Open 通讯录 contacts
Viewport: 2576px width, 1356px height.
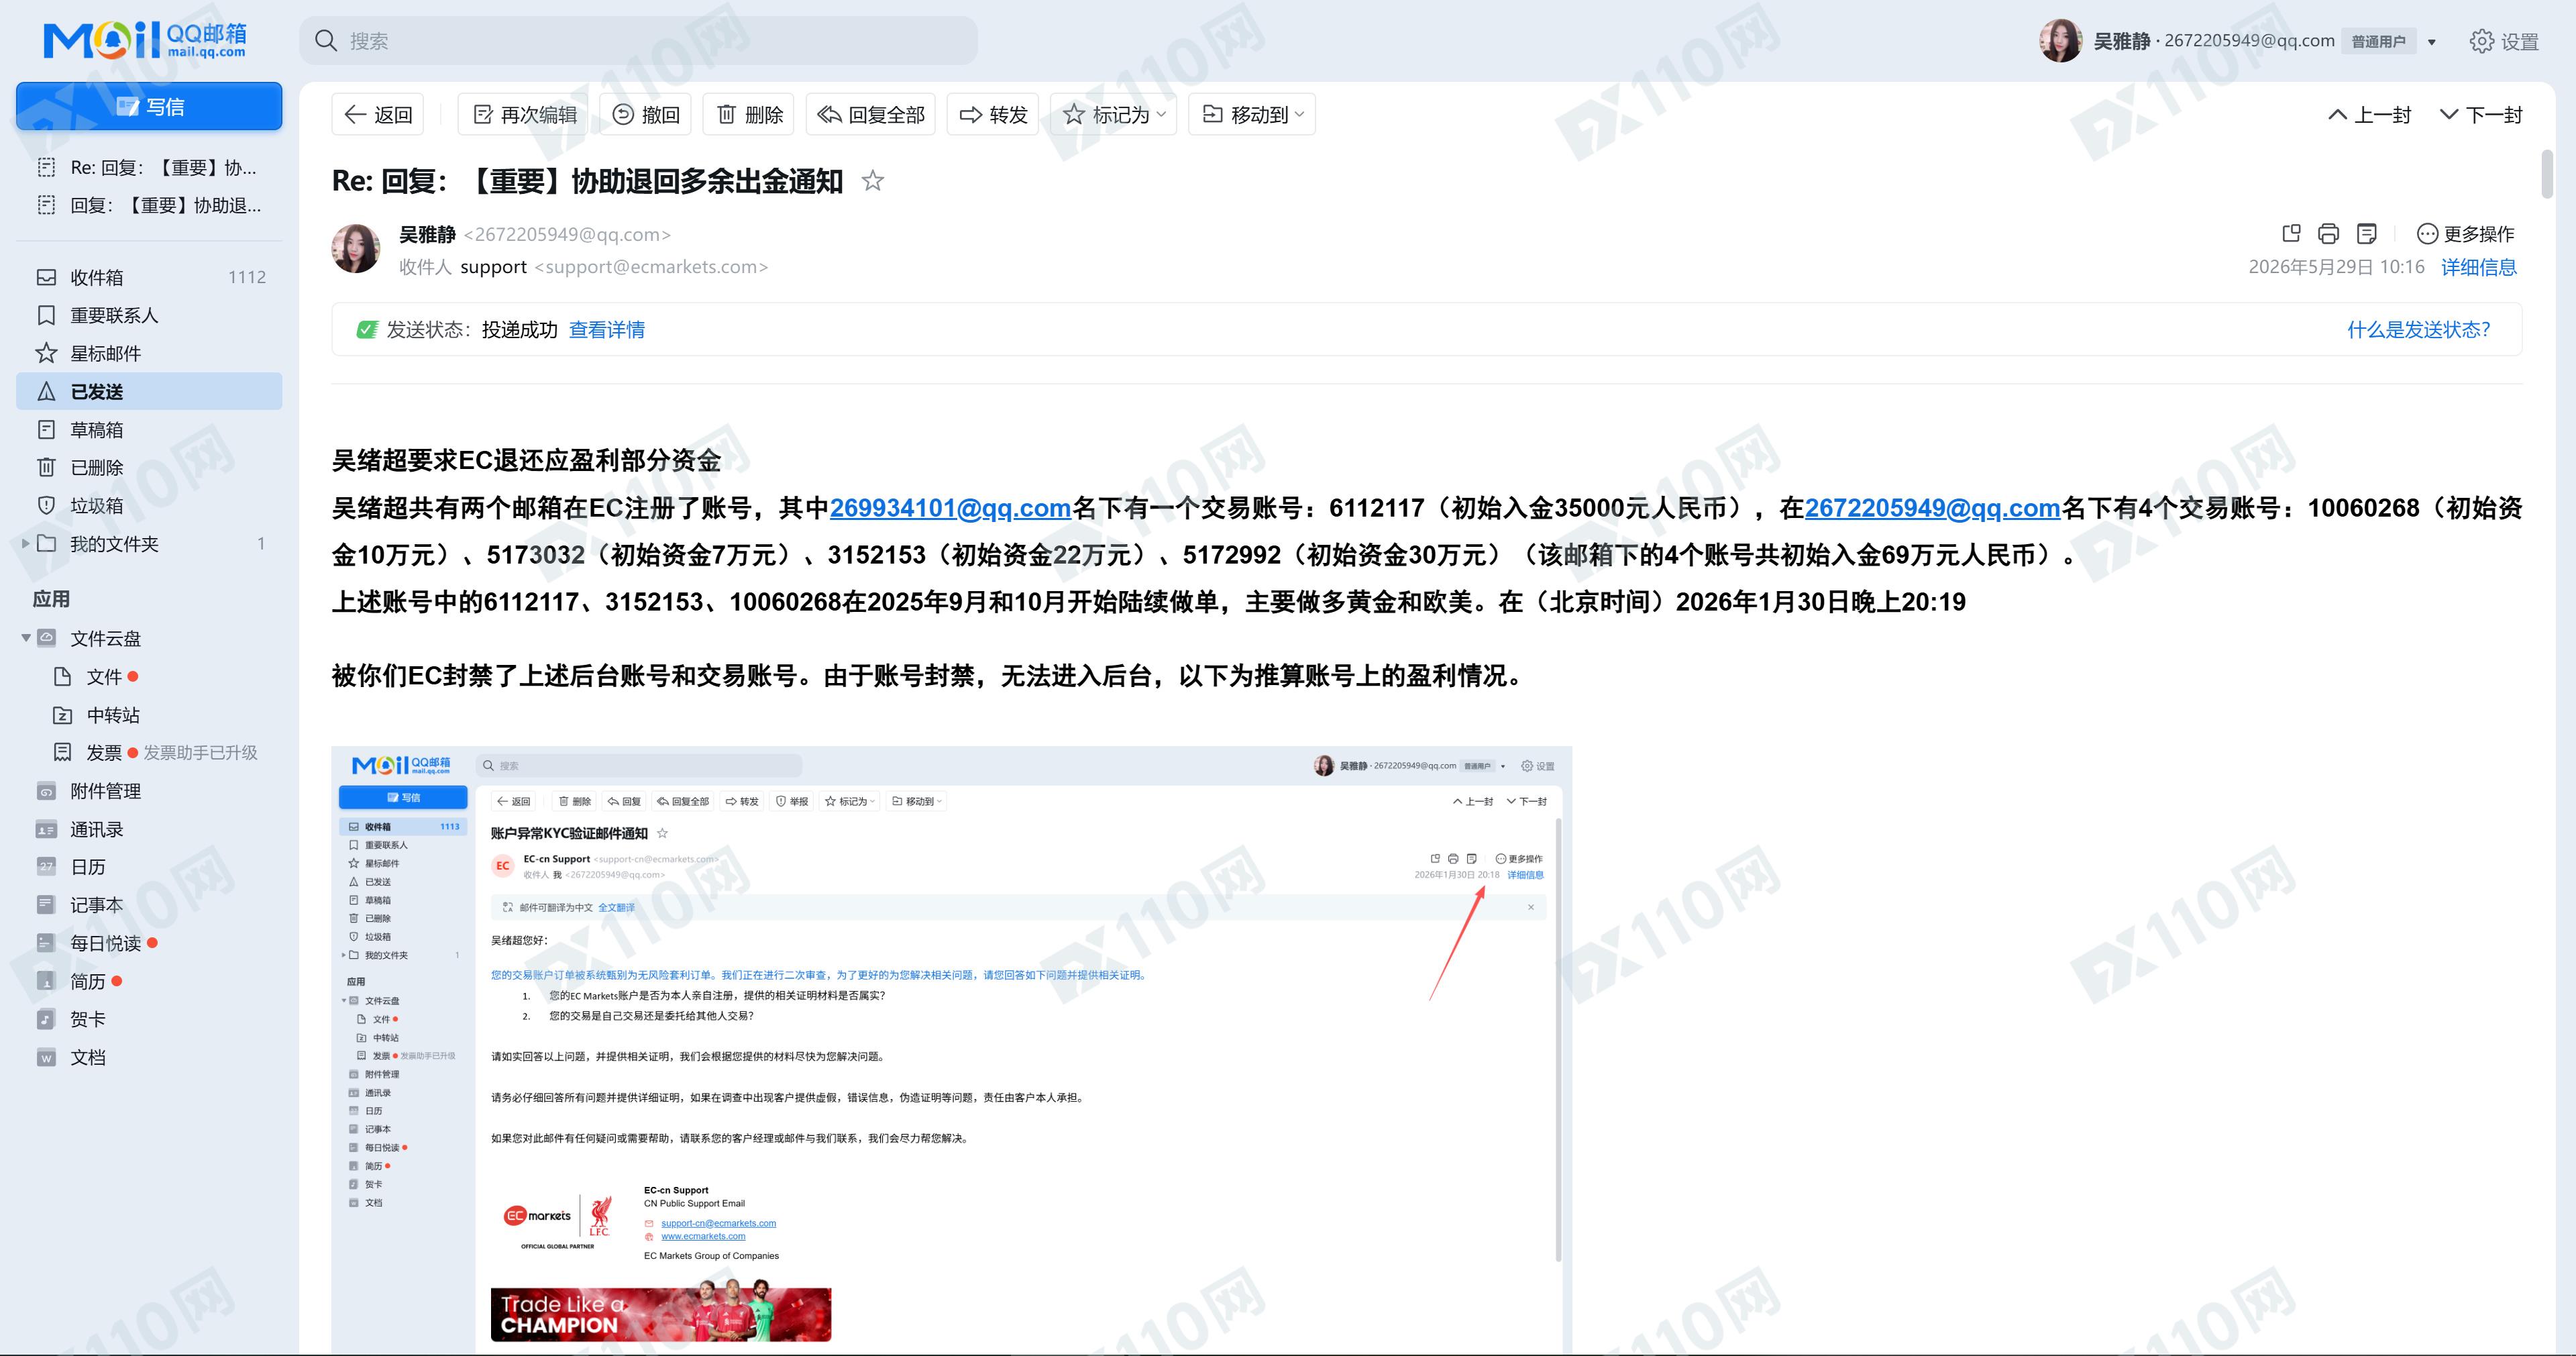pos(96,829)
